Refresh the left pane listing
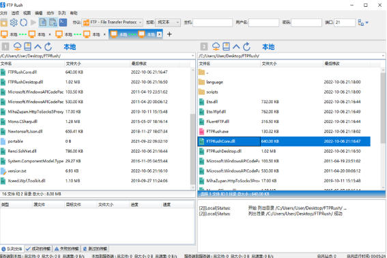 (48, 46)
